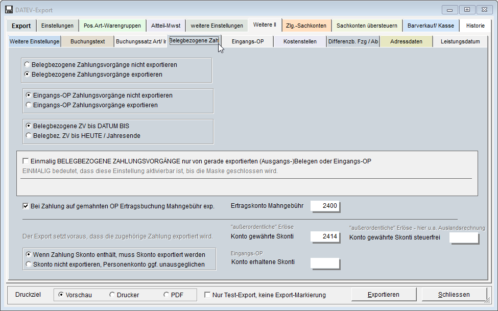Choose Eingangs-OP Zahlungsvorgänge exportieren
Image resolution: width=498 pixels, height=311 pixels.
(x=92, y=105)
